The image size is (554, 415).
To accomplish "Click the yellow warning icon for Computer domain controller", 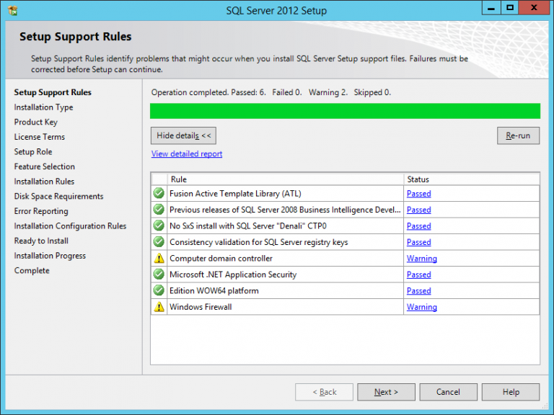I will pyautogui.click(x=159, y=259).
